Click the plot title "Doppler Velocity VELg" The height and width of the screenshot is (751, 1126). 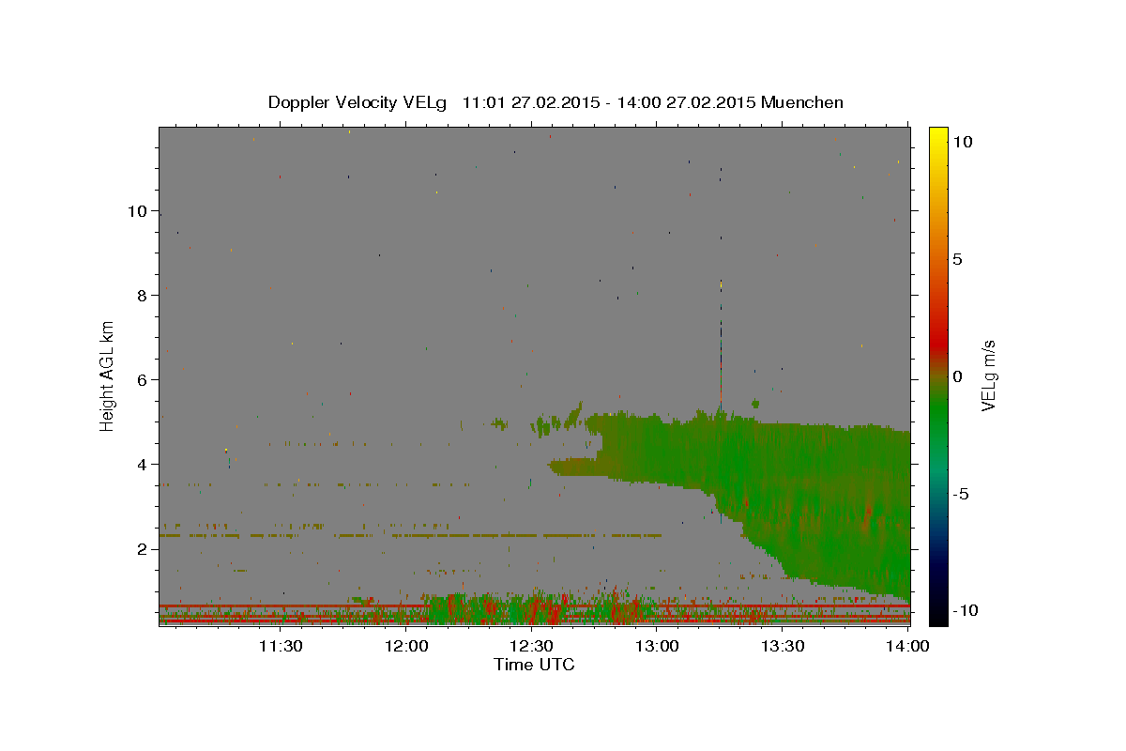(x=359, y=102)
